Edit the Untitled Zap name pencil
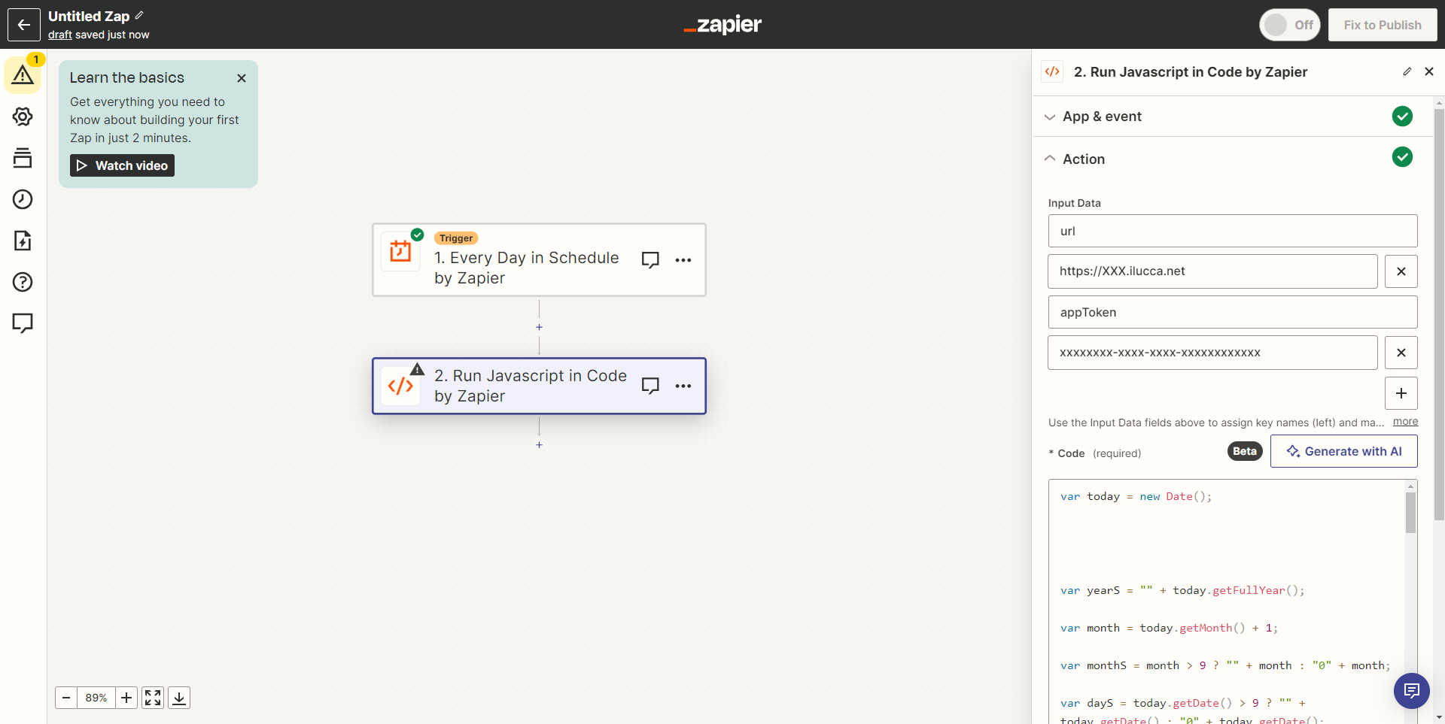 139,15
